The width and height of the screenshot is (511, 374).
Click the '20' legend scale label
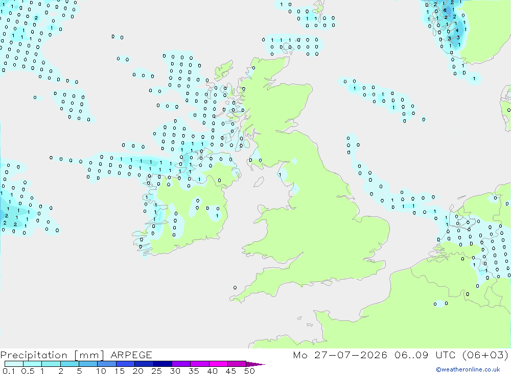pyautogui.click(x=138, y=371)
